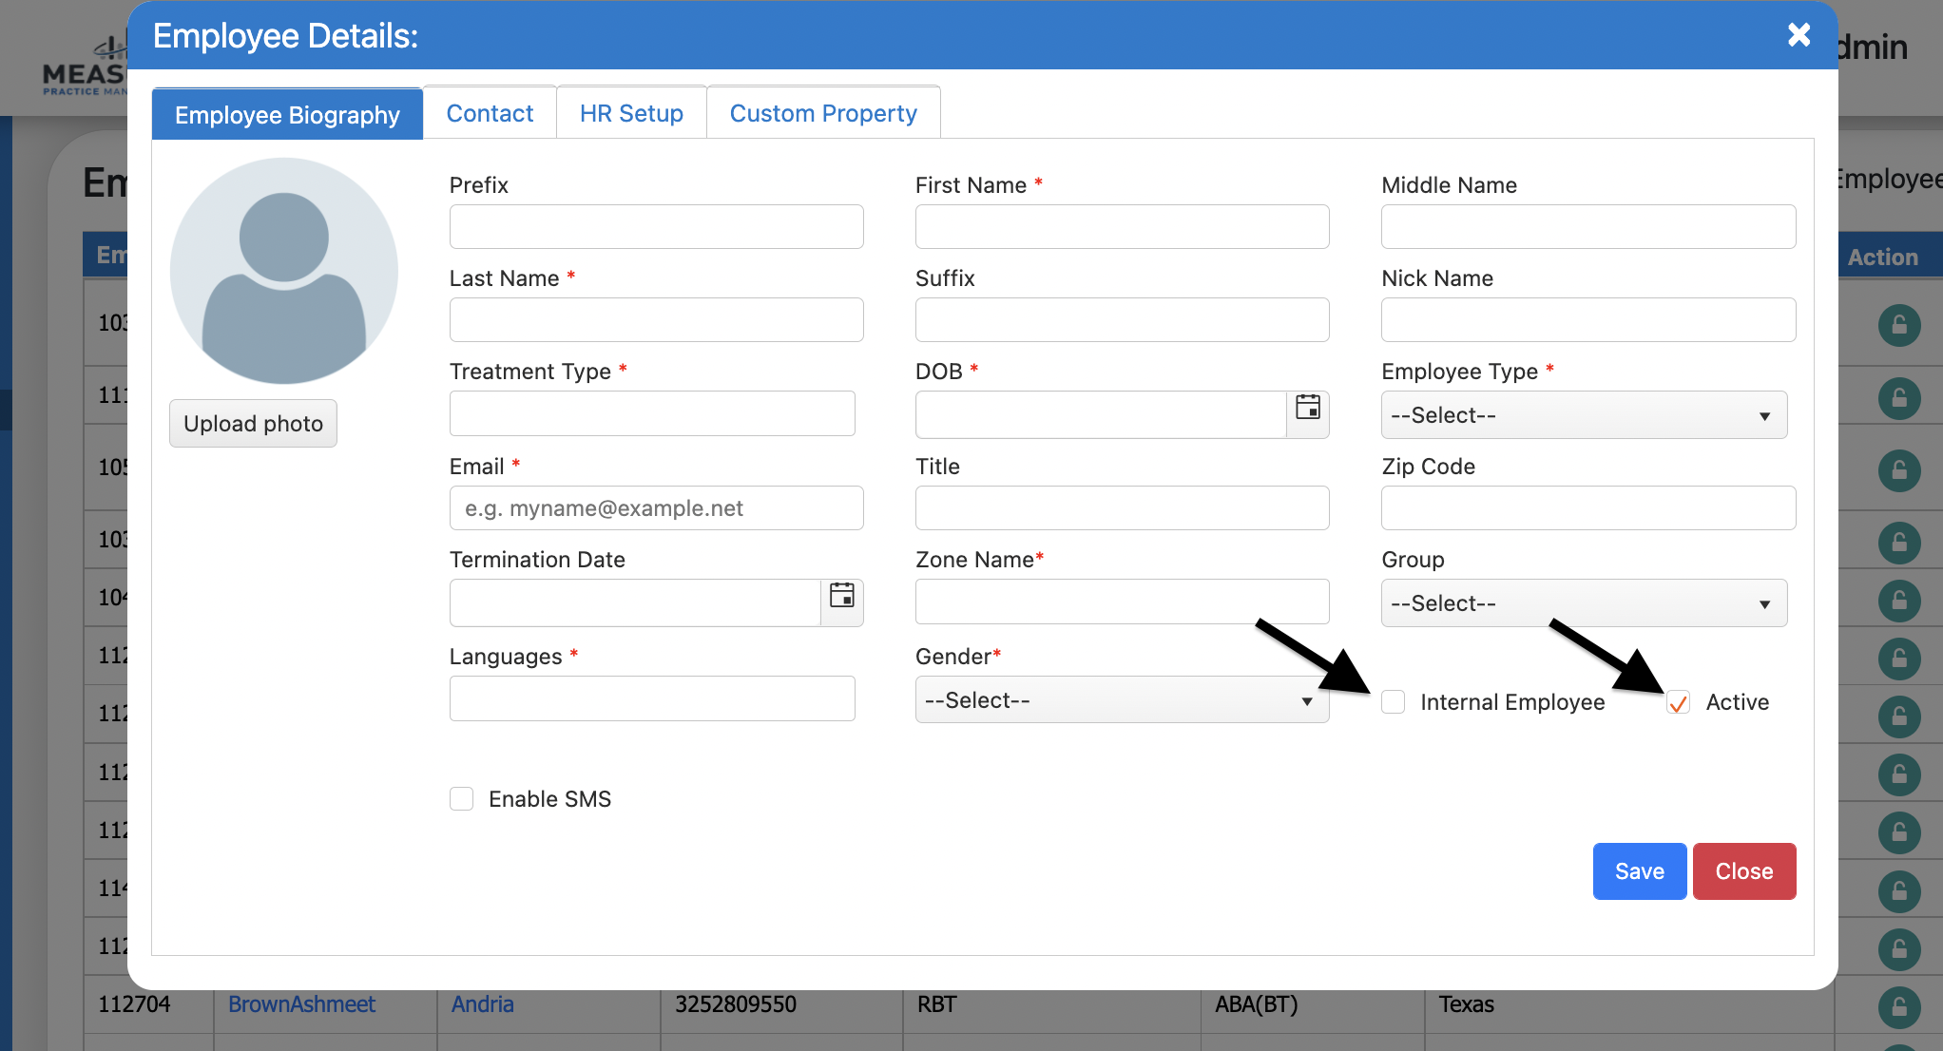1943x1051 pixels.
Task: Check the Internal Employee checkbox
Action: point(1394,702)
